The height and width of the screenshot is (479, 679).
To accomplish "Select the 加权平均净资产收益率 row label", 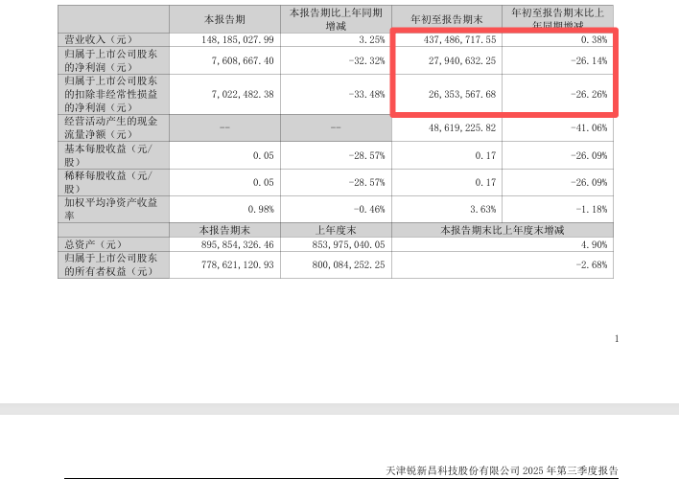I will pyautogui.click(x=111, y=209).
